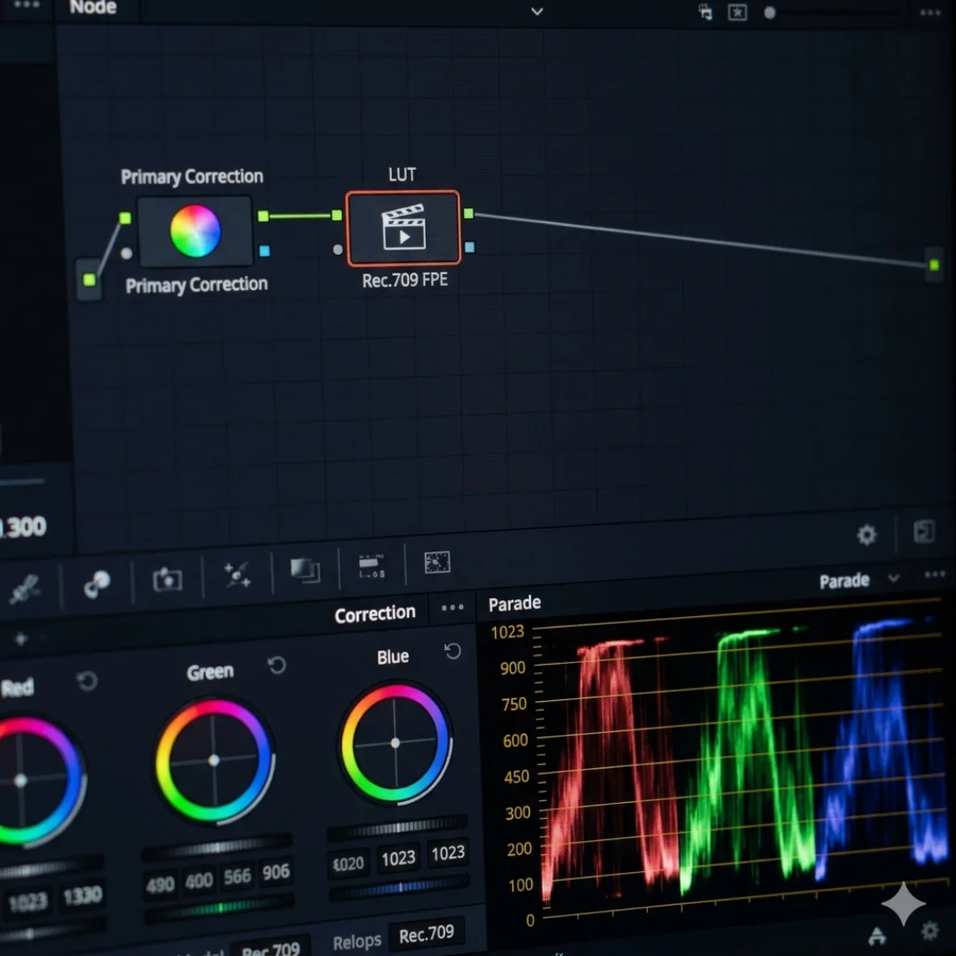Adjust the Green wheel master dial
Image resolution: width=956 pixels, height=956 pixels.
217,846
